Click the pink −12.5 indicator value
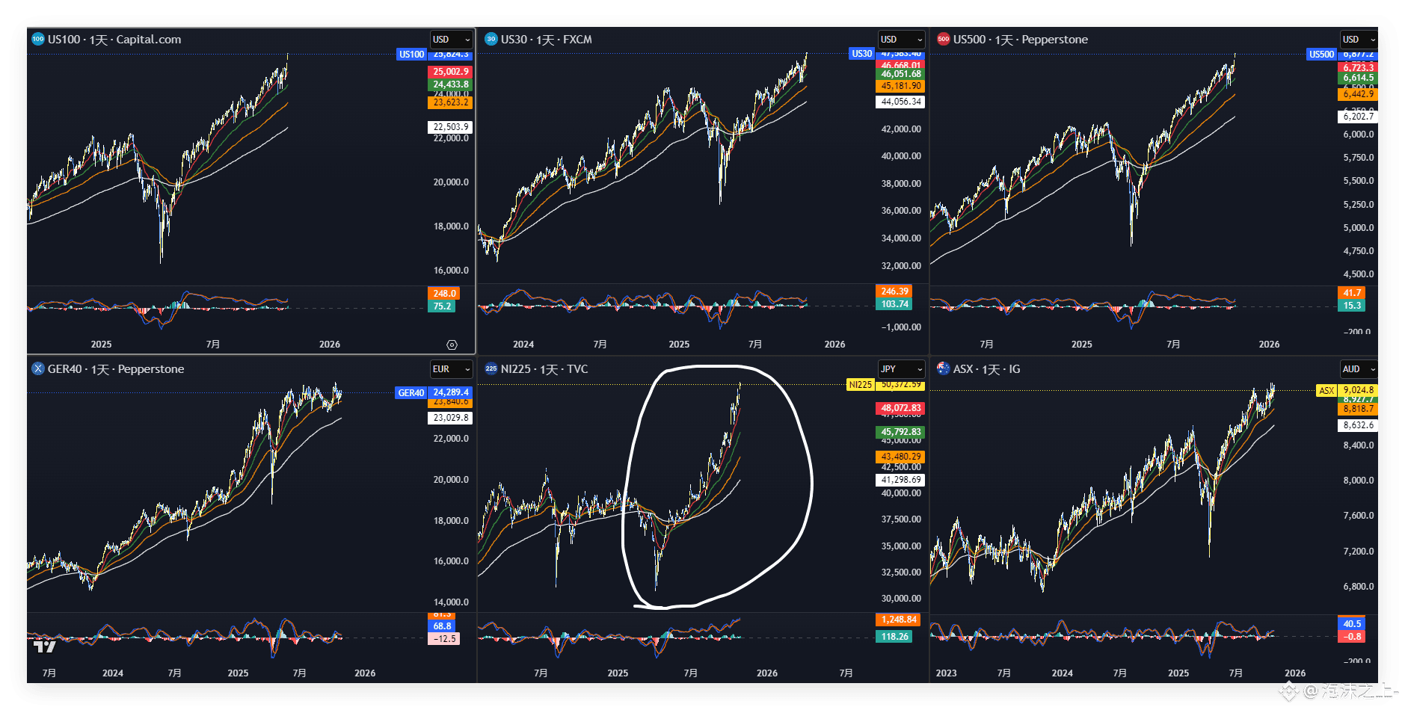 point(444,639)
